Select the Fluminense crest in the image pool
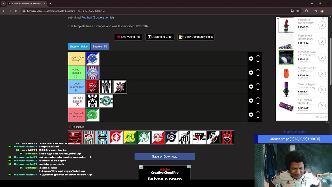 [89, 137]
